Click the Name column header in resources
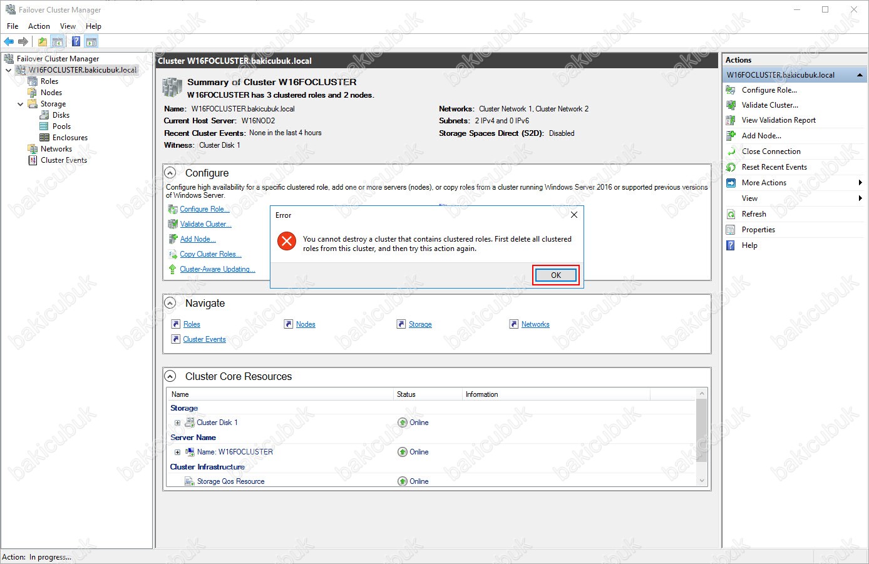This screenshot has width=869, height=564. tap(280, 394)
